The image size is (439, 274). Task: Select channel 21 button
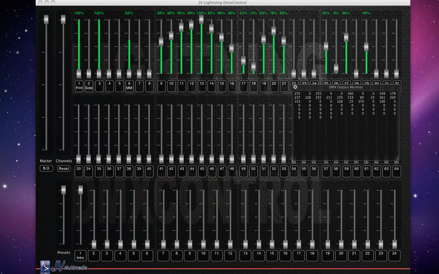284,86
